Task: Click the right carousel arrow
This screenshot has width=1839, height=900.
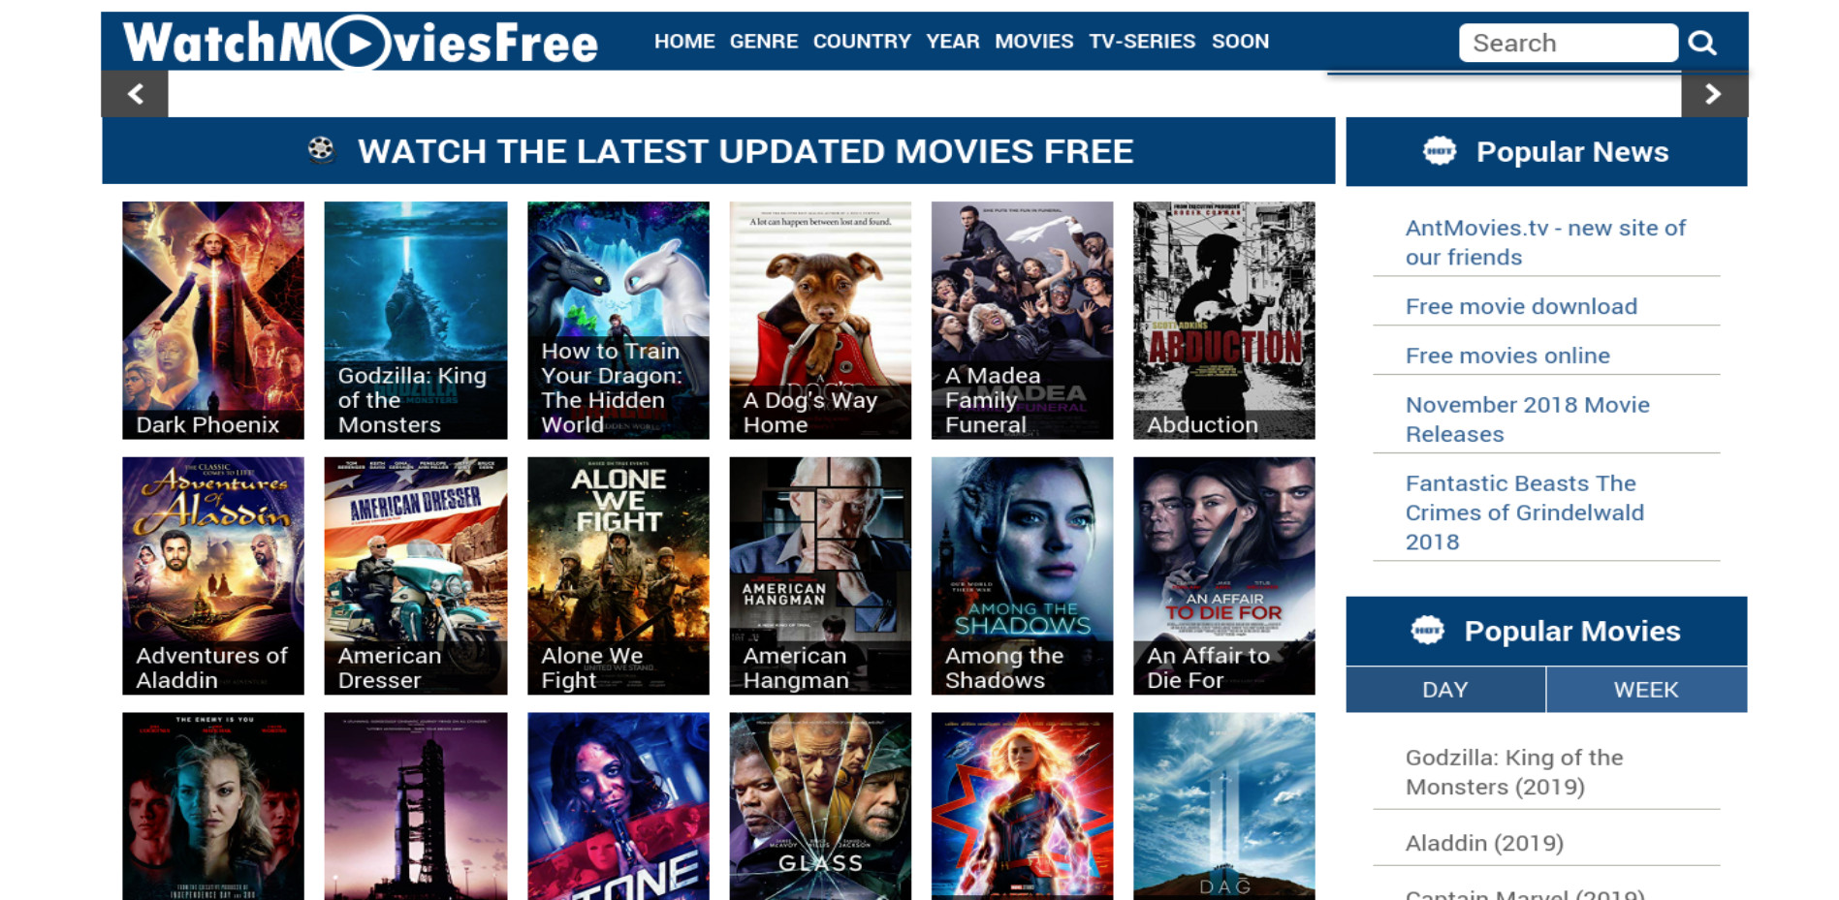Action: click(x=1713, y=94)
